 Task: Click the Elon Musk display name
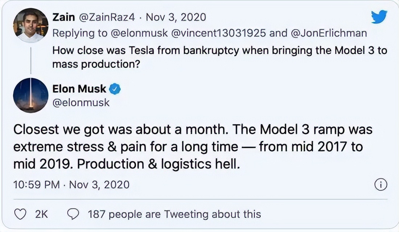pyautogui.click(x=79, y=88)
